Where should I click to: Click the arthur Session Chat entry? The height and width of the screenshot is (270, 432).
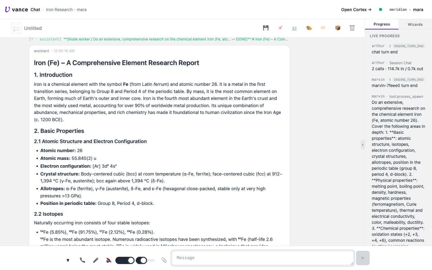pos(391,63)
